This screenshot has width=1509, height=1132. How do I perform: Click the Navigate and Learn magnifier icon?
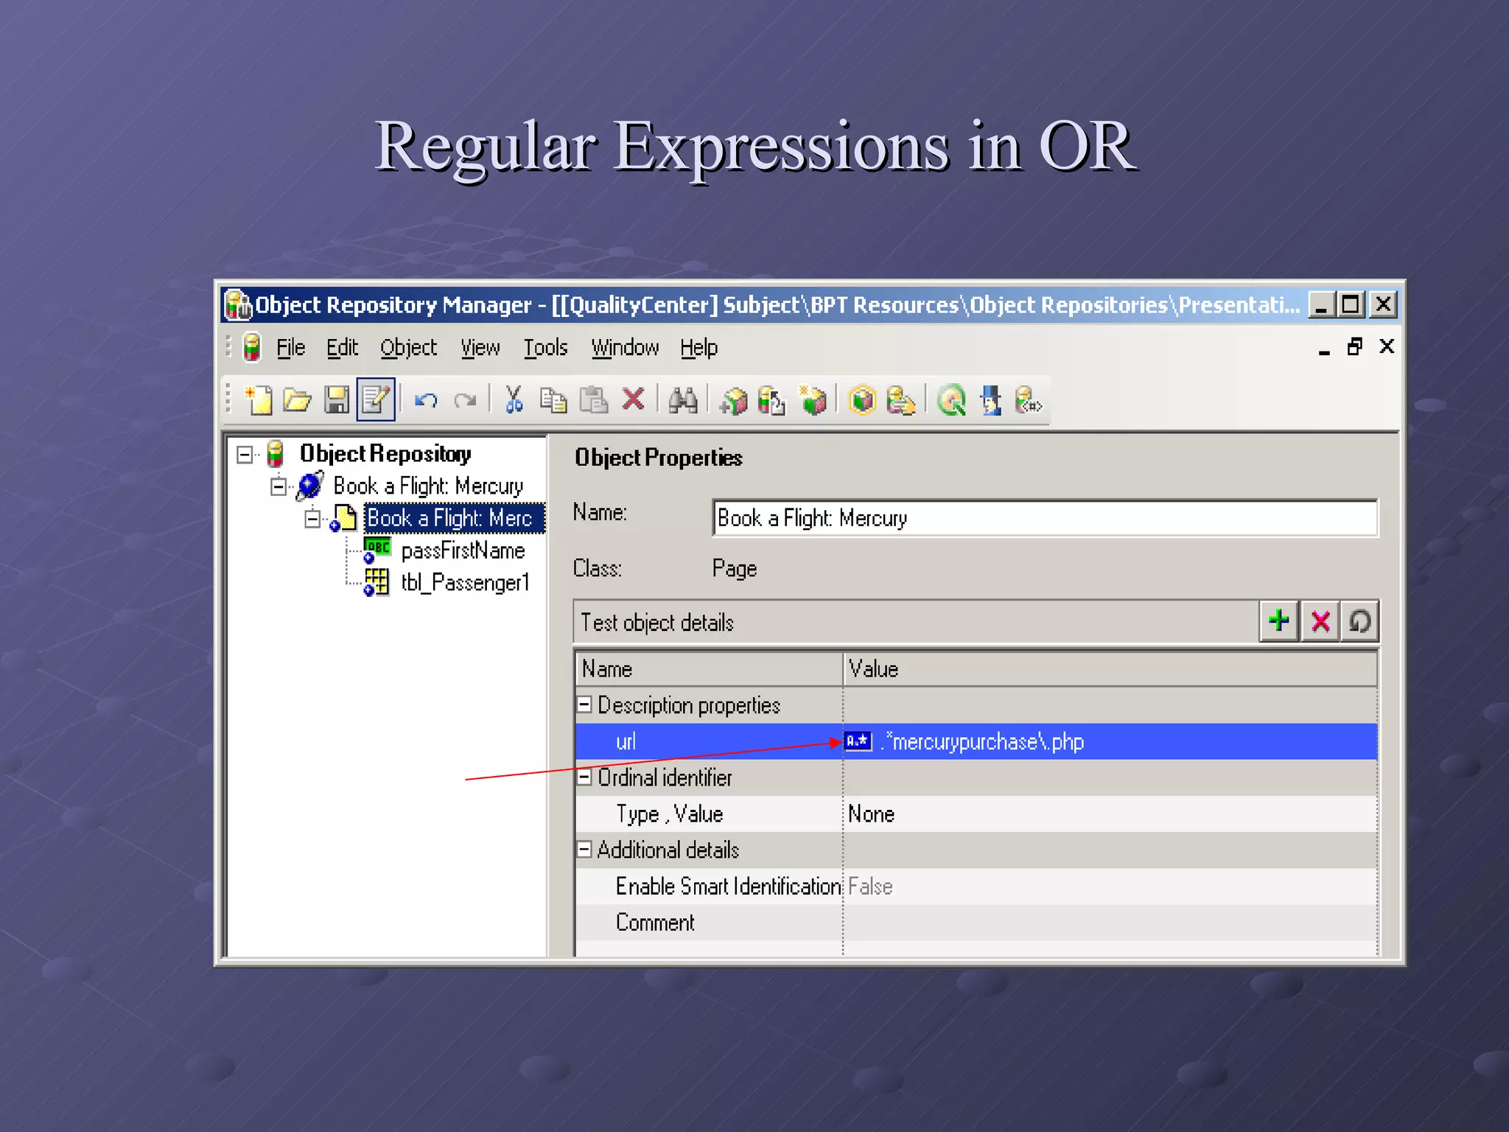(951, 400)
